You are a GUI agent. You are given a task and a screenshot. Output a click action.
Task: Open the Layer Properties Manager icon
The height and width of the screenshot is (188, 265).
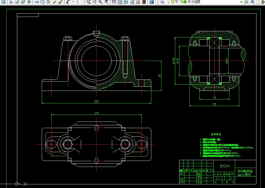point(162,2)
